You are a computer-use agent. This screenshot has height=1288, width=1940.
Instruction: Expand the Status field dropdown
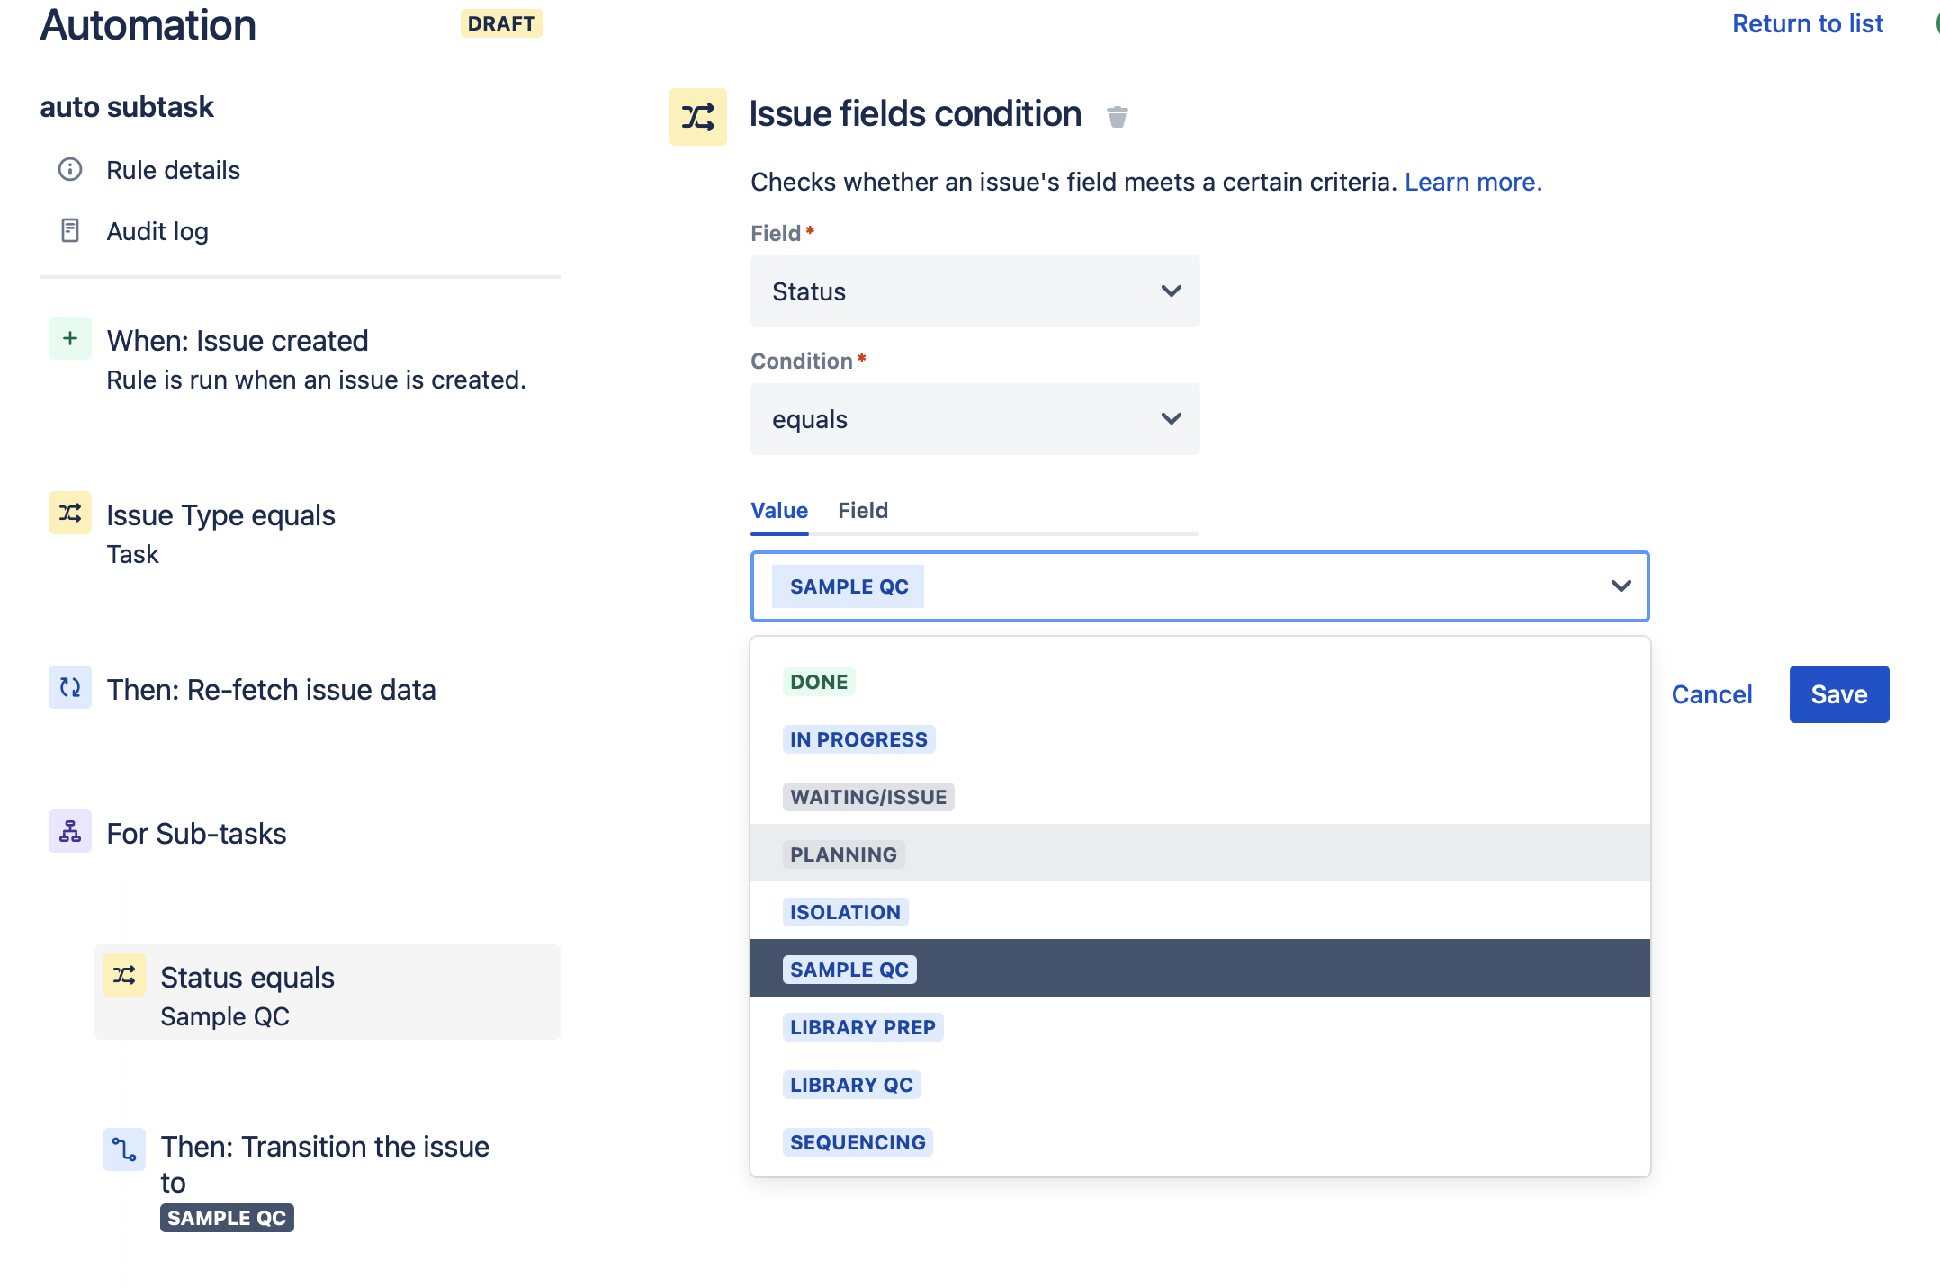(x=974, y=291)
